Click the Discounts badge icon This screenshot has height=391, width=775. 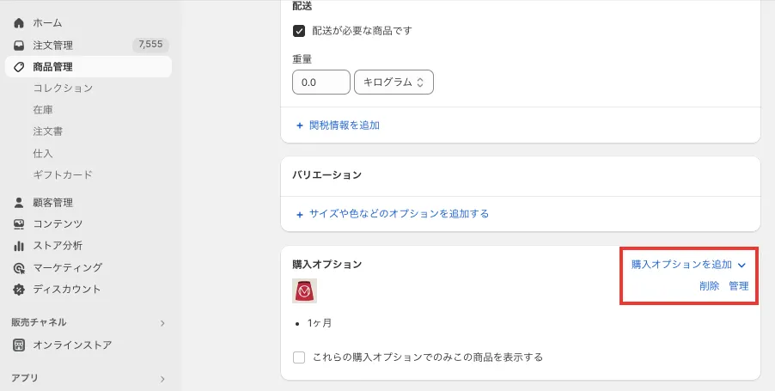coord(19,290)
